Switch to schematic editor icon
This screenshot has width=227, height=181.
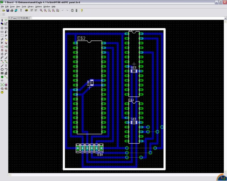point(21,10)
